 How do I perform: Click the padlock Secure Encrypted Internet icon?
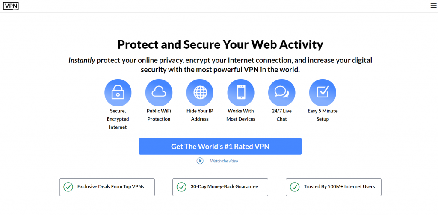[118, 93]
